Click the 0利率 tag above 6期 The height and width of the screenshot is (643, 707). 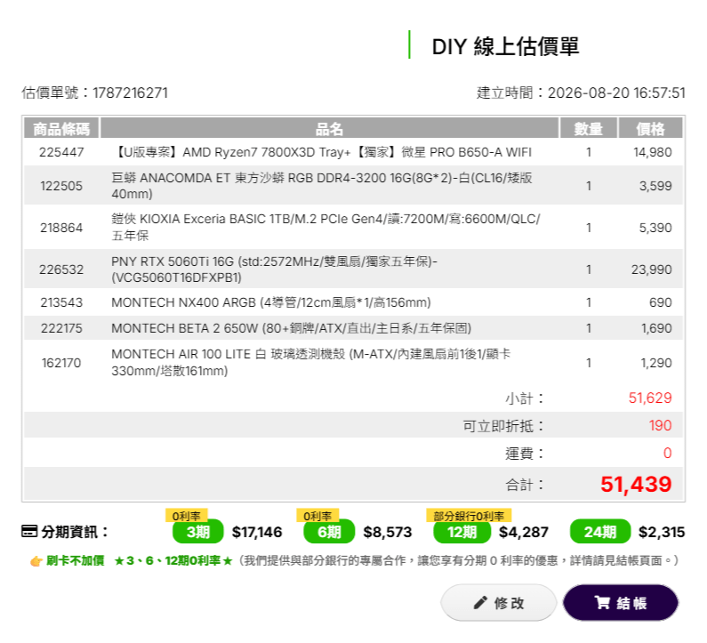pyautogui.click(x=317, y=516)
